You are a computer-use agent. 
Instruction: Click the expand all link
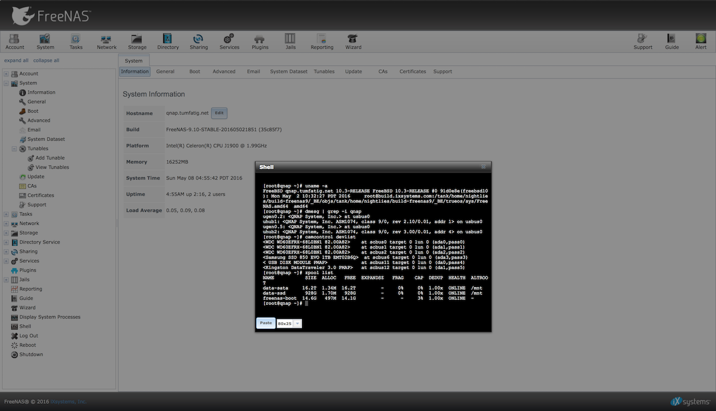(16, 60)
